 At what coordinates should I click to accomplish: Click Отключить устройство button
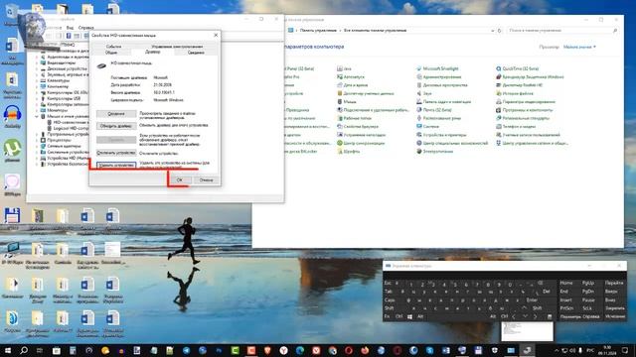click(x=116, y=153)
